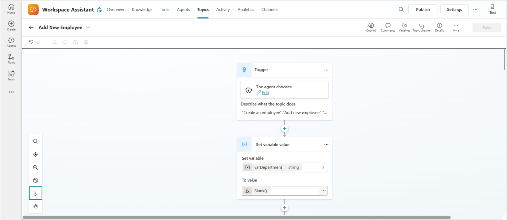507x220 pixels.
Task: Click the Edit link in Trigger
Action: click(265, 92)
